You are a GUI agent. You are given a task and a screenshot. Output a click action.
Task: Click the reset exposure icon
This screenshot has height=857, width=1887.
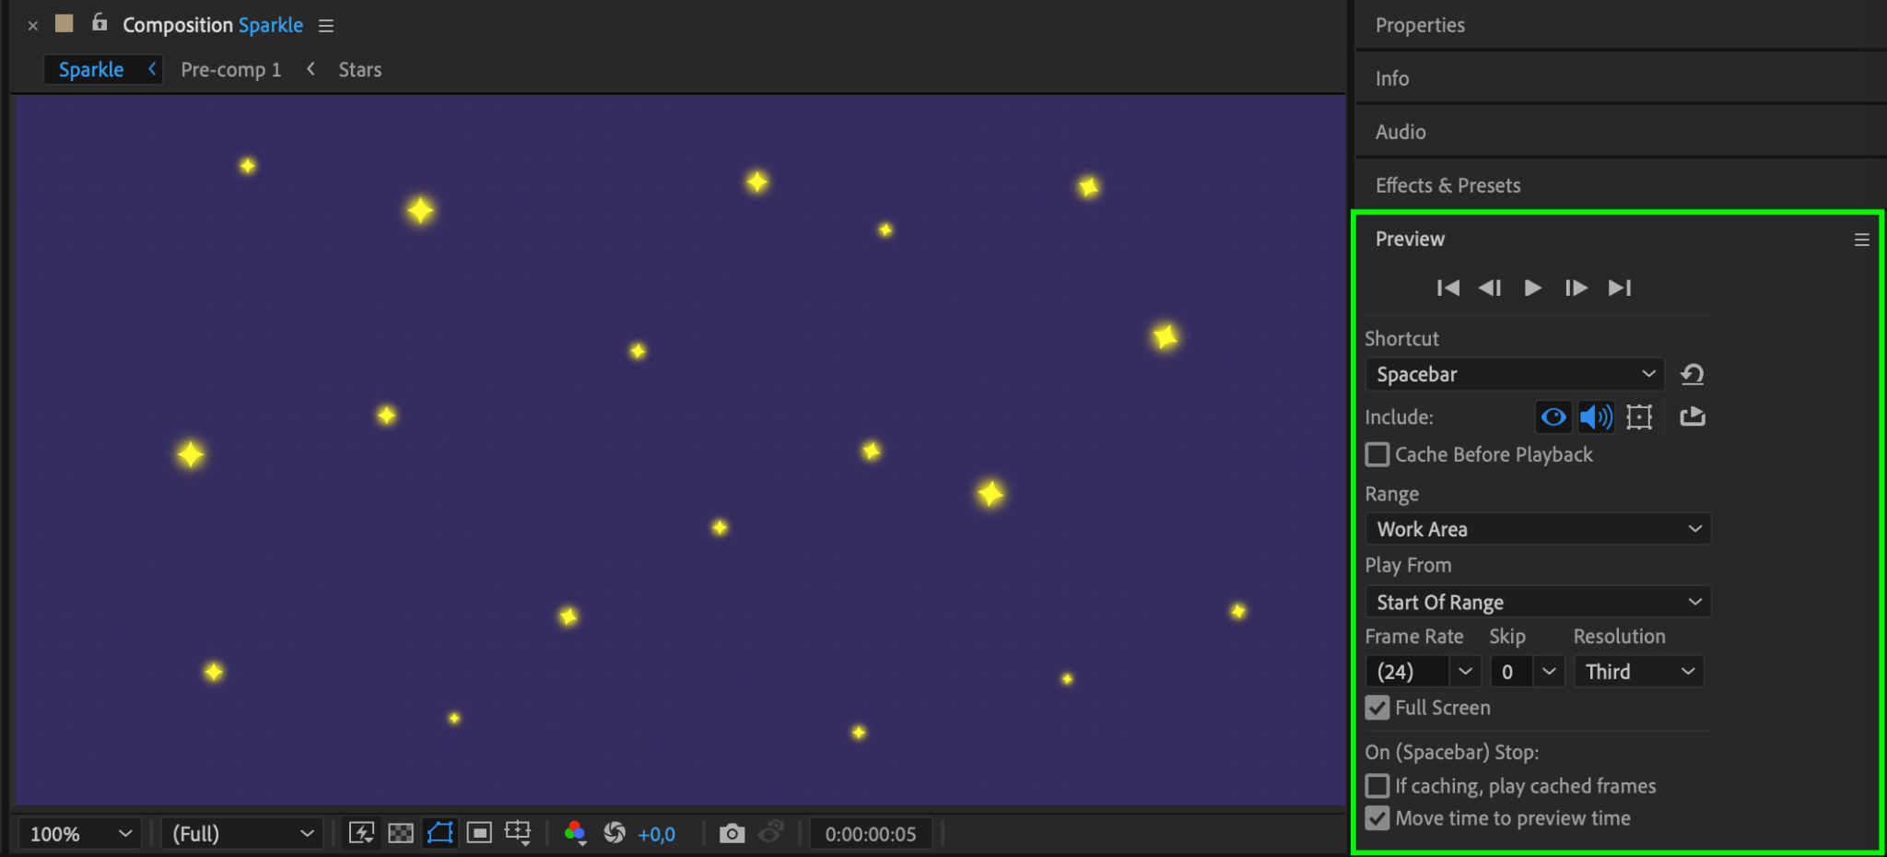click(x=615, y=833)
